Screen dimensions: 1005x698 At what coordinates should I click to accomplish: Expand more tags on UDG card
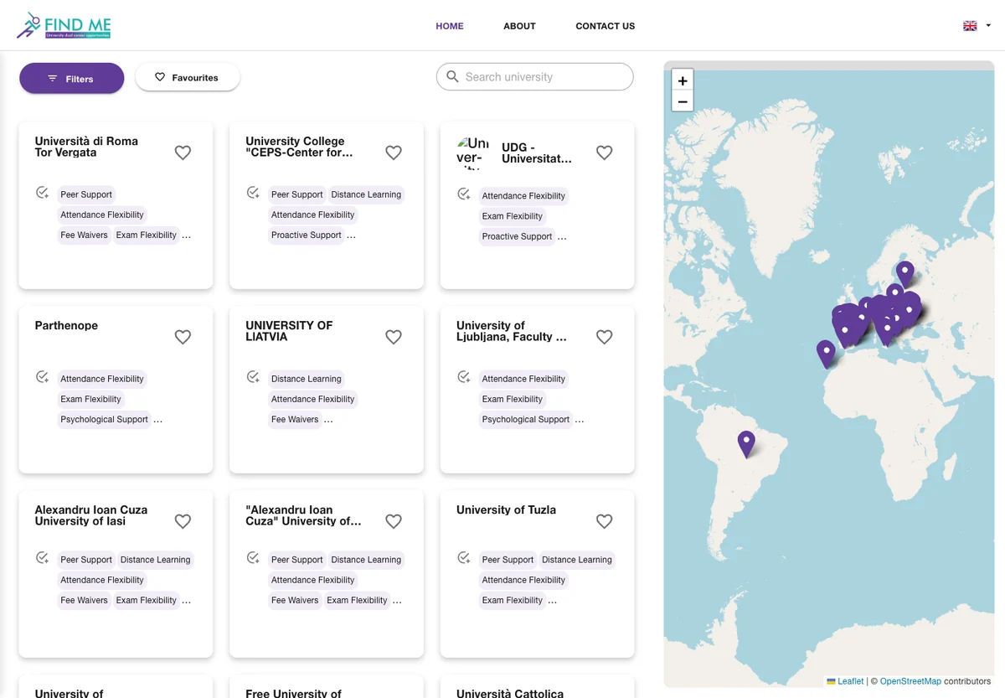pos(562,237)
